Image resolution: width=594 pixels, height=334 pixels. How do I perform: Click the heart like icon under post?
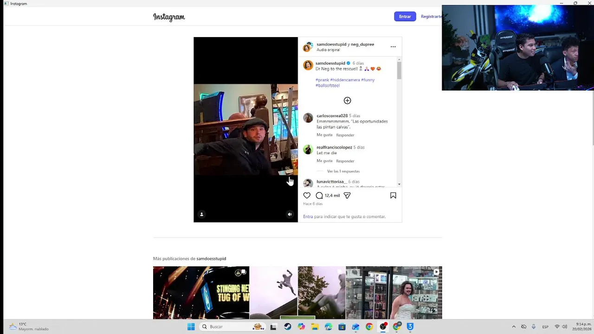(x=307, y=196)
